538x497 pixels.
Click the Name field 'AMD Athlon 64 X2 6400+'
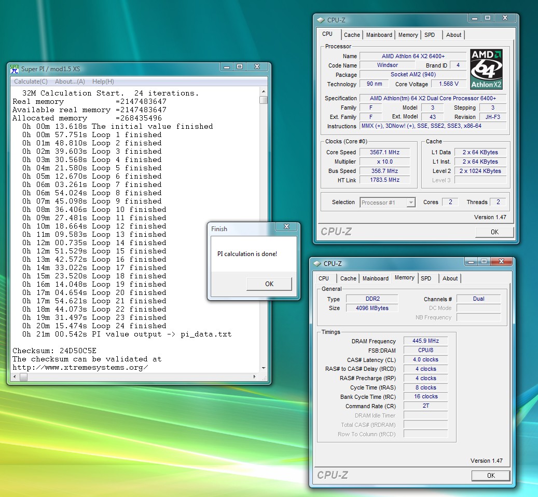pos(413,56)
